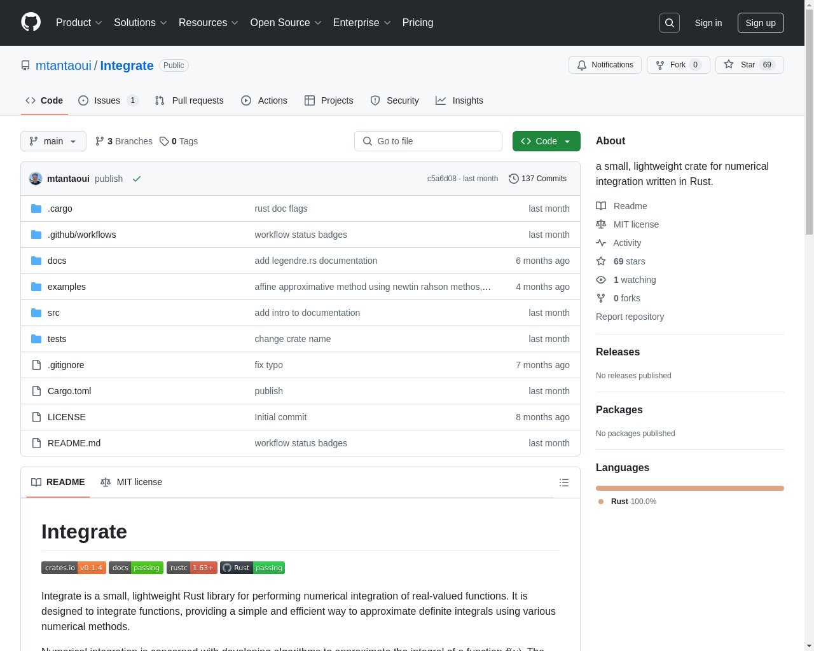Viewport: 814px width, 651px height.
Task: Click the Report repository link
Action: click(630, 317)
